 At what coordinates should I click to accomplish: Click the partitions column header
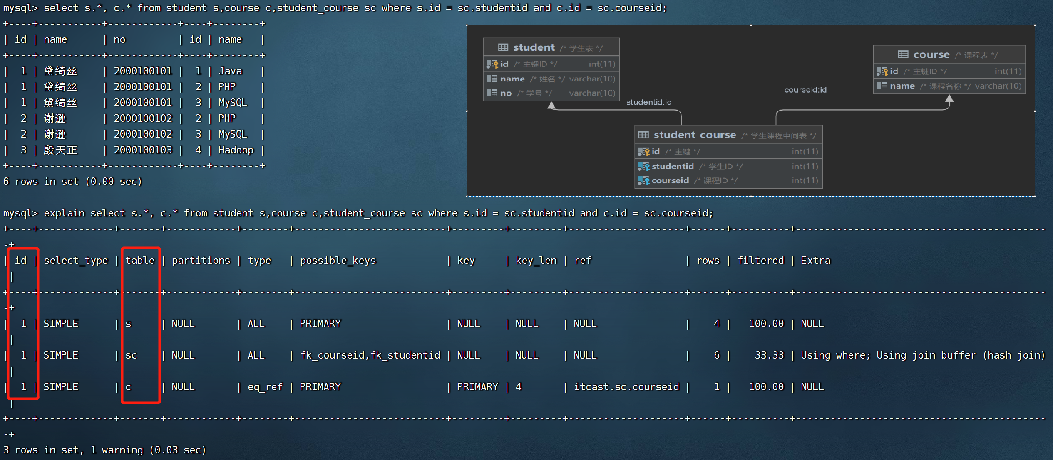pyautogui.click(x=201, y=261)
